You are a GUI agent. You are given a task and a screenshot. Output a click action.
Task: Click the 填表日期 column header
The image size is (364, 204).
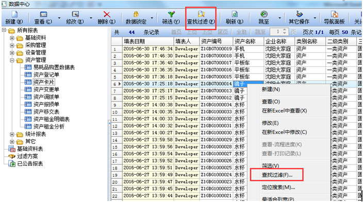(148, 42)
